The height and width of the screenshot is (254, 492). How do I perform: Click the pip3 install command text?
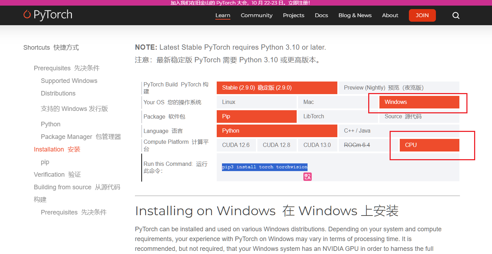[264, 167]
